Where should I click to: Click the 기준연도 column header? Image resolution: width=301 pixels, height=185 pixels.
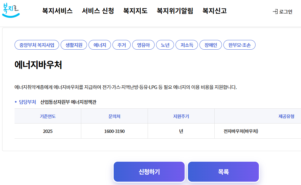click(x=48, y=116)
